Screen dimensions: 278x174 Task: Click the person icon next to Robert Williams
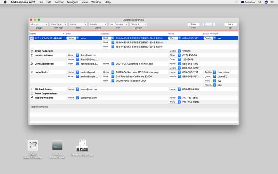[x=32, y=98]
